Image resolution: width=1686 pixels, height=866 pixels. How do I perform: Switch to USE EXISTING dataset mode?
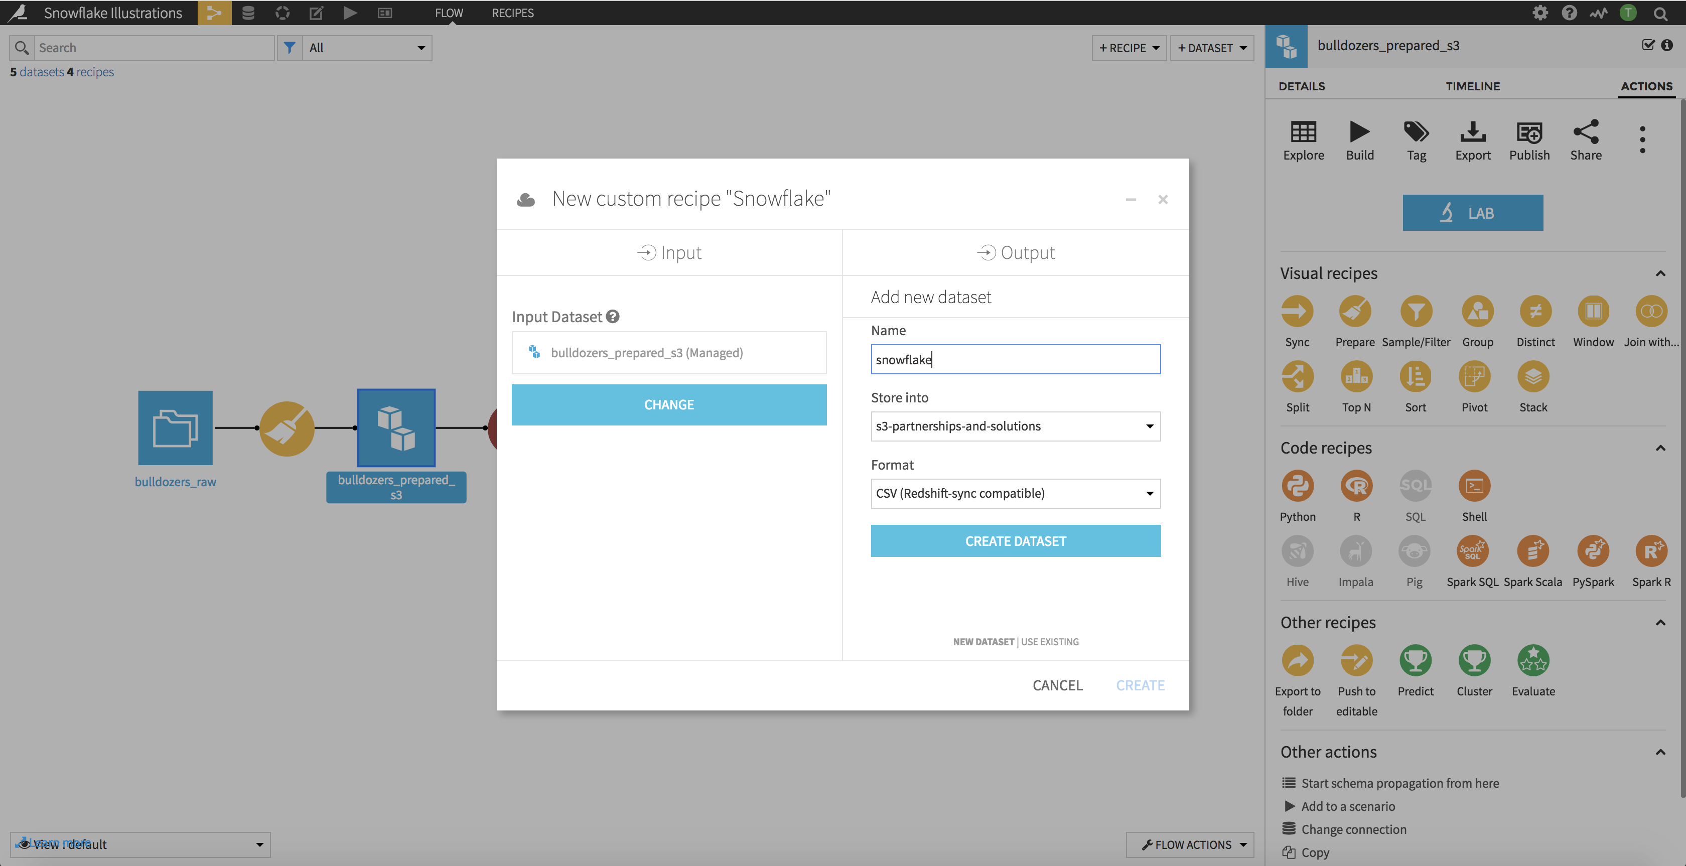click(1050, 642)
